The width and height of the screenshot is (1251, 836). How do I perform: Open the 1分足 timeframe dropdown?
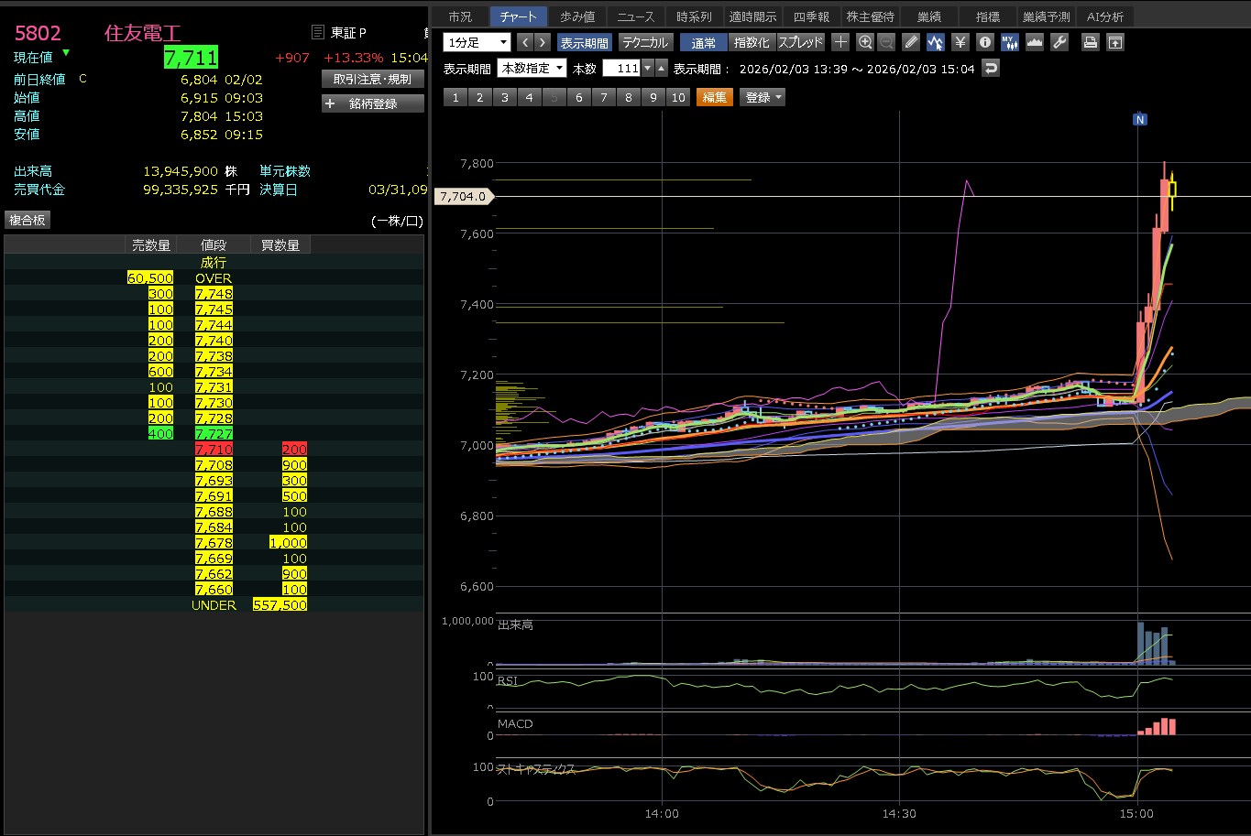[x=477, y=42]
